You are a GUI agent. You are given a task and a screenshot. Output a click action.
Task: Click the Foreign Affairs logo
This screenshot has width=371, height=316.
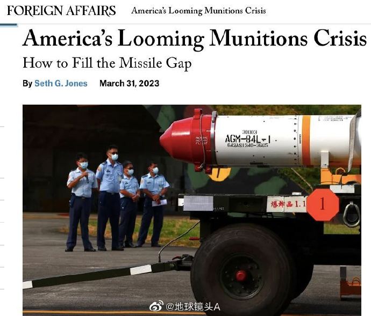click(x=61, y=11)
